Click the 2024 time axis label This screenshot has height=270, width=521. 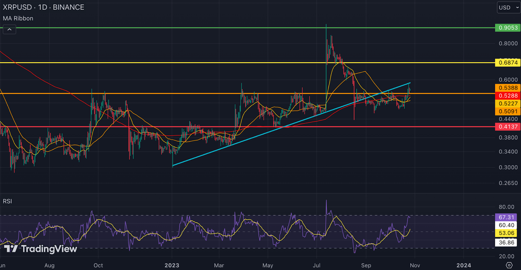[464, 265]
